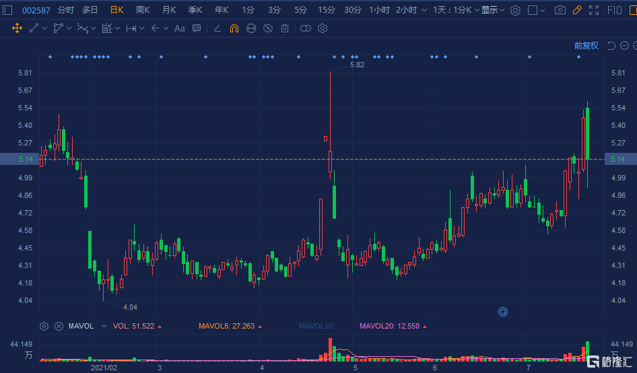The height and width of the screenshot is (373, 637).
Task: Switch to 多日 multi-day view
Action: (x=90, y=9)
